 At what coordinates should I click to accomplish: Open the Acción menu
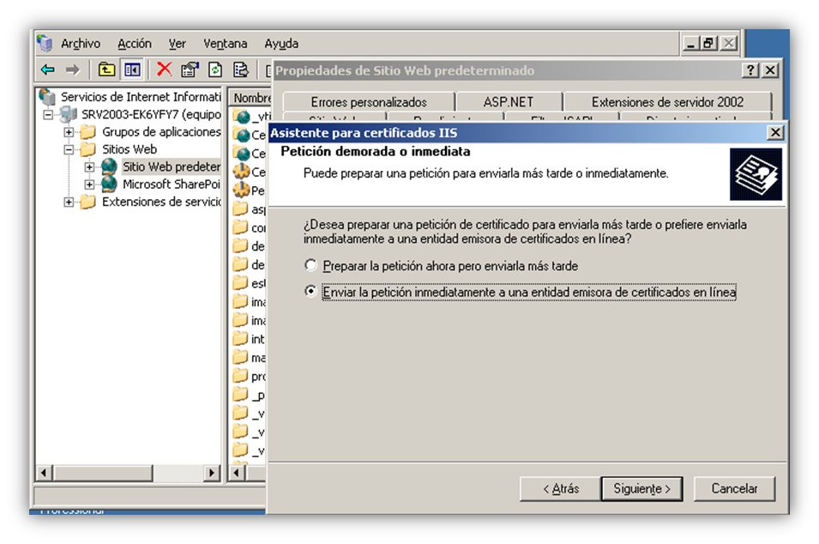tap(135, 44)
